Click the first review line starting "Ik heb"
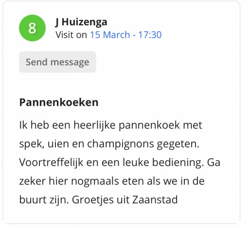This screenshot has width=249, height=228. click(111, 125)
